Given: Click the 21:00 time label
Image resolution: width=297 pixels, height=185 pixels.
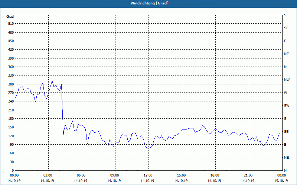Looking at the screenshot, I should (248, 175).
